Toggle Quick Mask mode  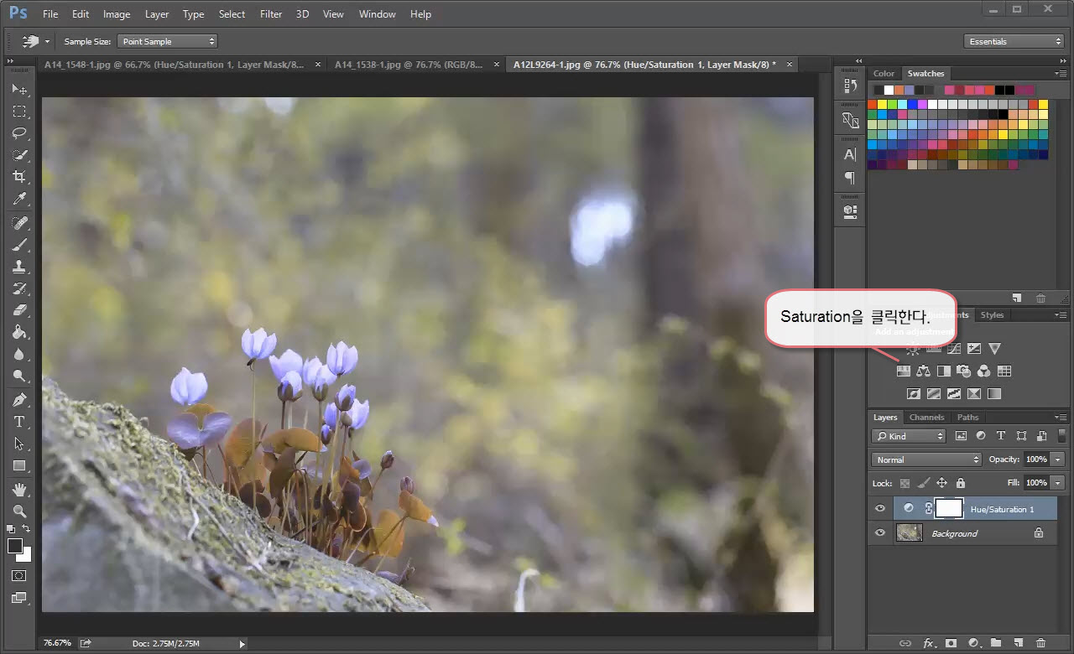point(19,576)
